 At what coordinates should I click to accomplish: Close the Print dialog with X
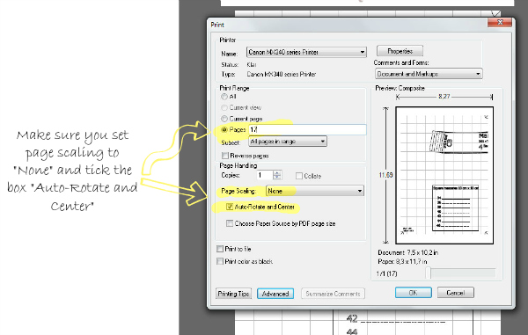click(500, 23)
